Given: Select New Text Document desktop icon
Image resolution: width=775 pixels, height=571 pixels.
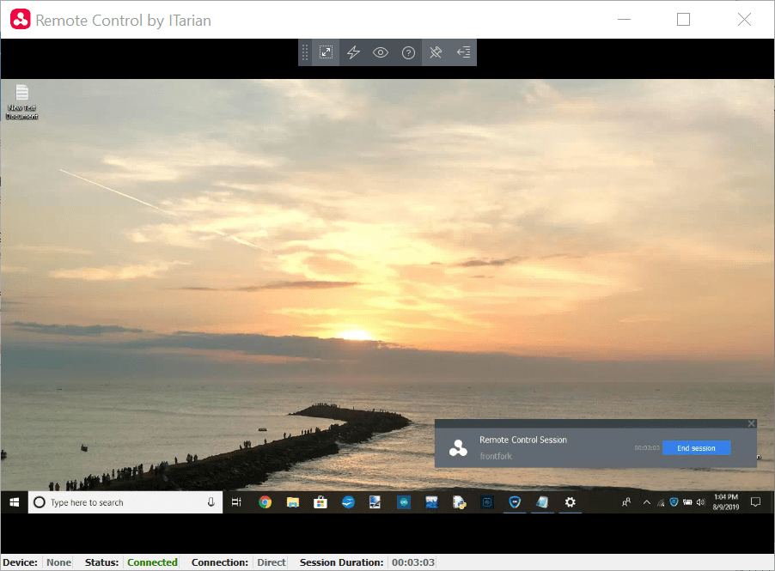Looking at the screenshot, I should (x=21, y=102).
